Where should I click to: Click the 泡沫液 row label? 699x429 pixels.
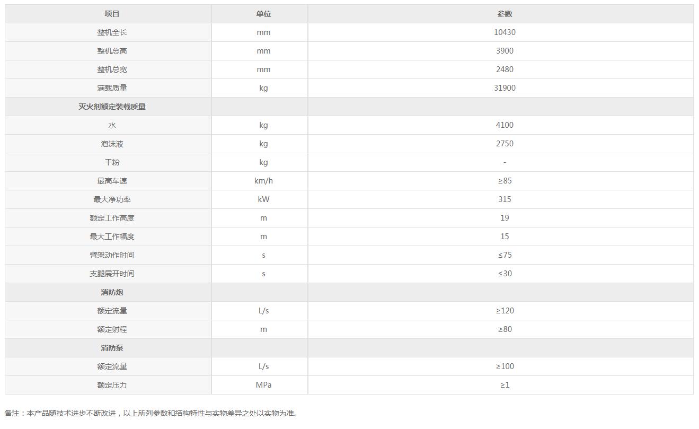[112, 144]
